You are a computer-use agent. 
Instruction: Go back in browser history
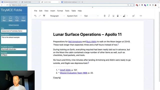coord(2,5)
